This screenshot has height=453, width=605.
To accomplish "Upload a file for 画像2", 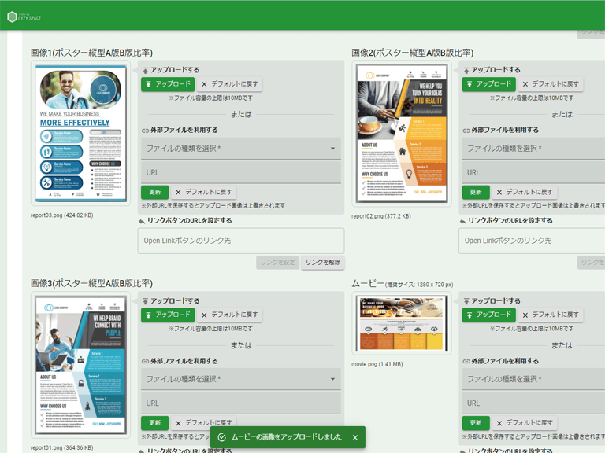I will [489, 84].
